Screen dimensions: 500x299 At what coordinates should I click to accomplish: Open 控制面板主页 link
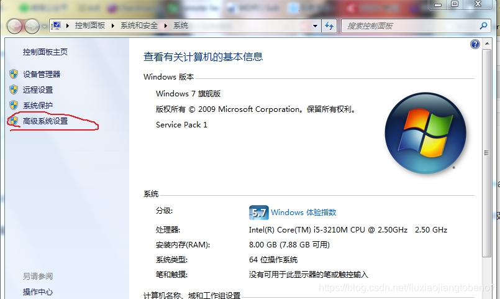[x=45, y=52]
